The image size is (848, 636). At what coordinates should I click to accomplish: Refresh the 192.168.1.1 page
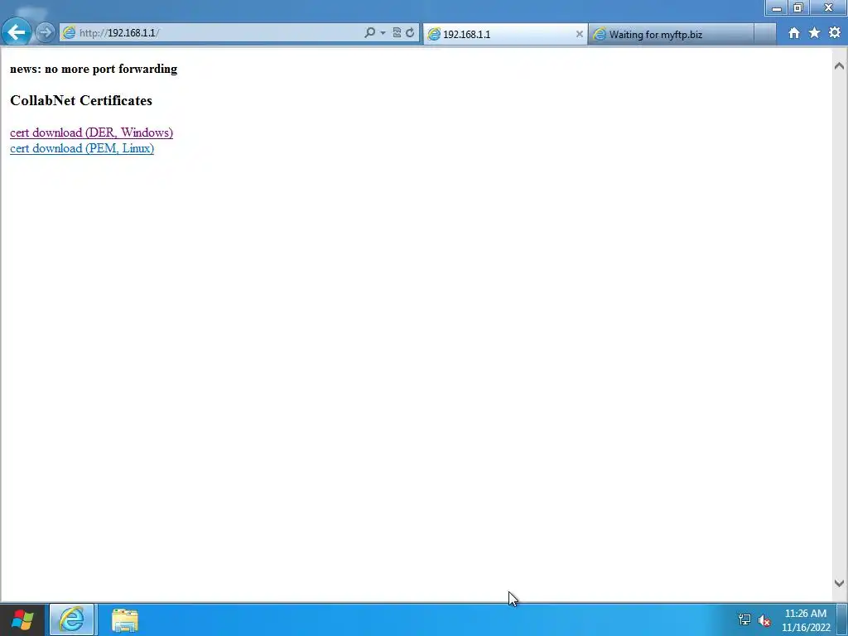point(411,33)
